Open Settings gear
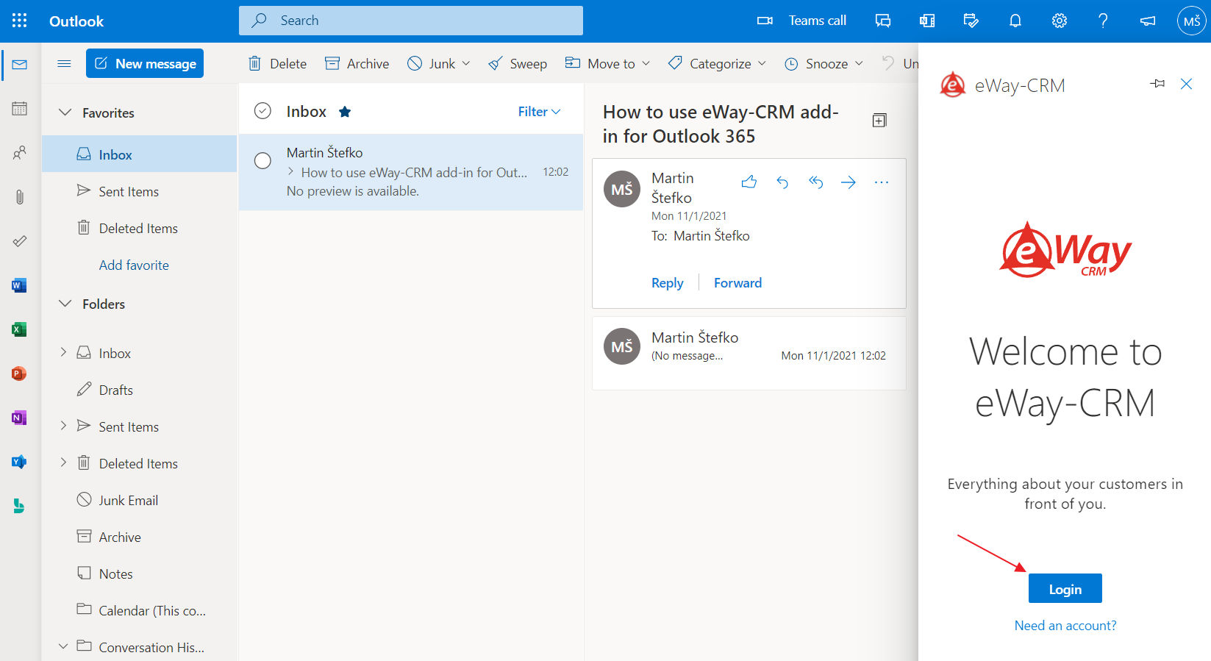1211x661 pixels. (x=1060, y=21)
